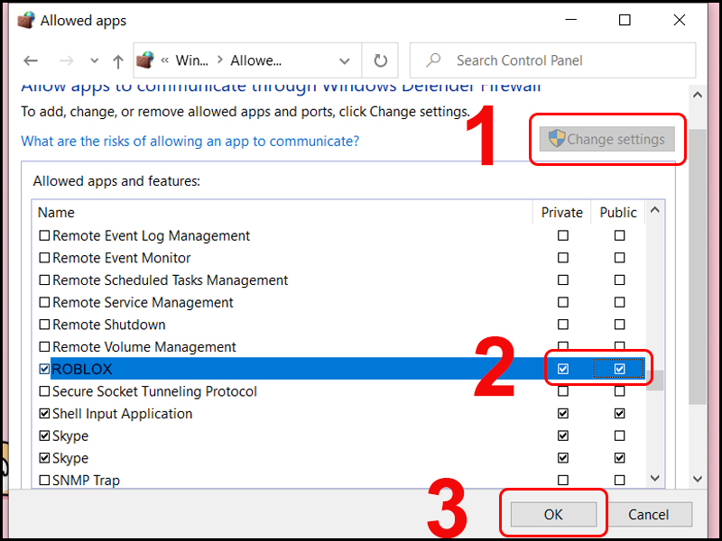This screenshot has height=541, width=722.
Task: Refresh the Allowed apps page
Action: click(380, 60)
